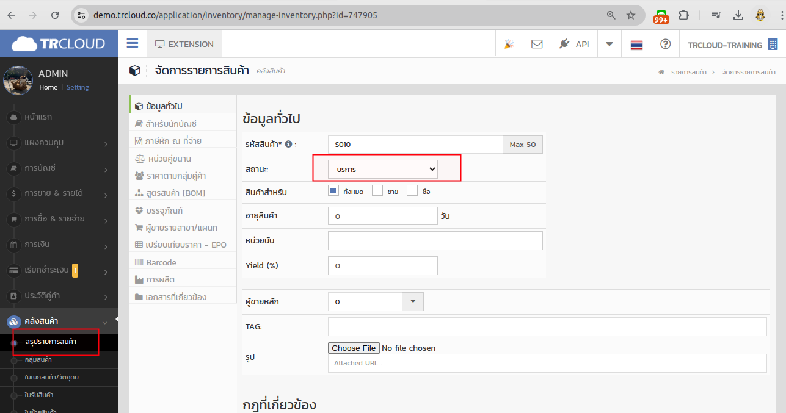Click the 99+ extension badge icon
This screenshot has height=413, width=786.
(661, 16)
